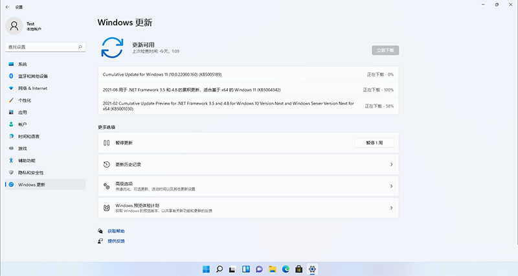The height and width of the screenshot is (276, 518).
Task: Go back with the arrow beside 设置
Action: 7,6
